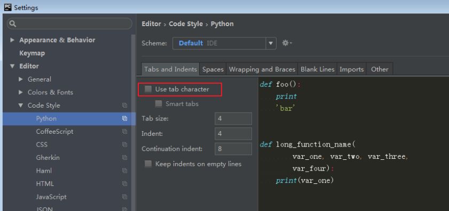Switch to the Wrapping and Braces tab
The width and height of the screenshot is (449, 211).
click(262, 69)
